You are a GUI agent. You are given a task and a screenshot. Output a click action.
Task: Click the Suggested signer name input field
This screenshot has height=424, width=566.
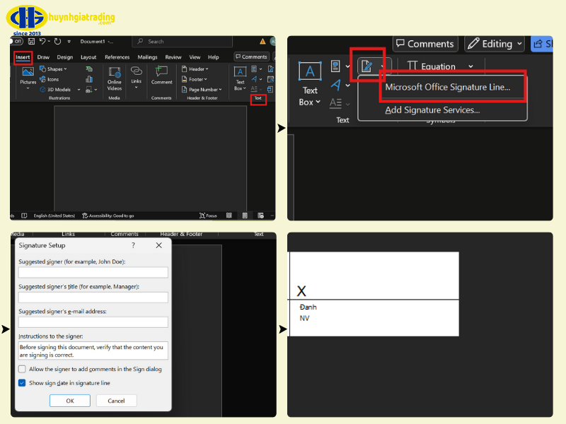point(93,273)
